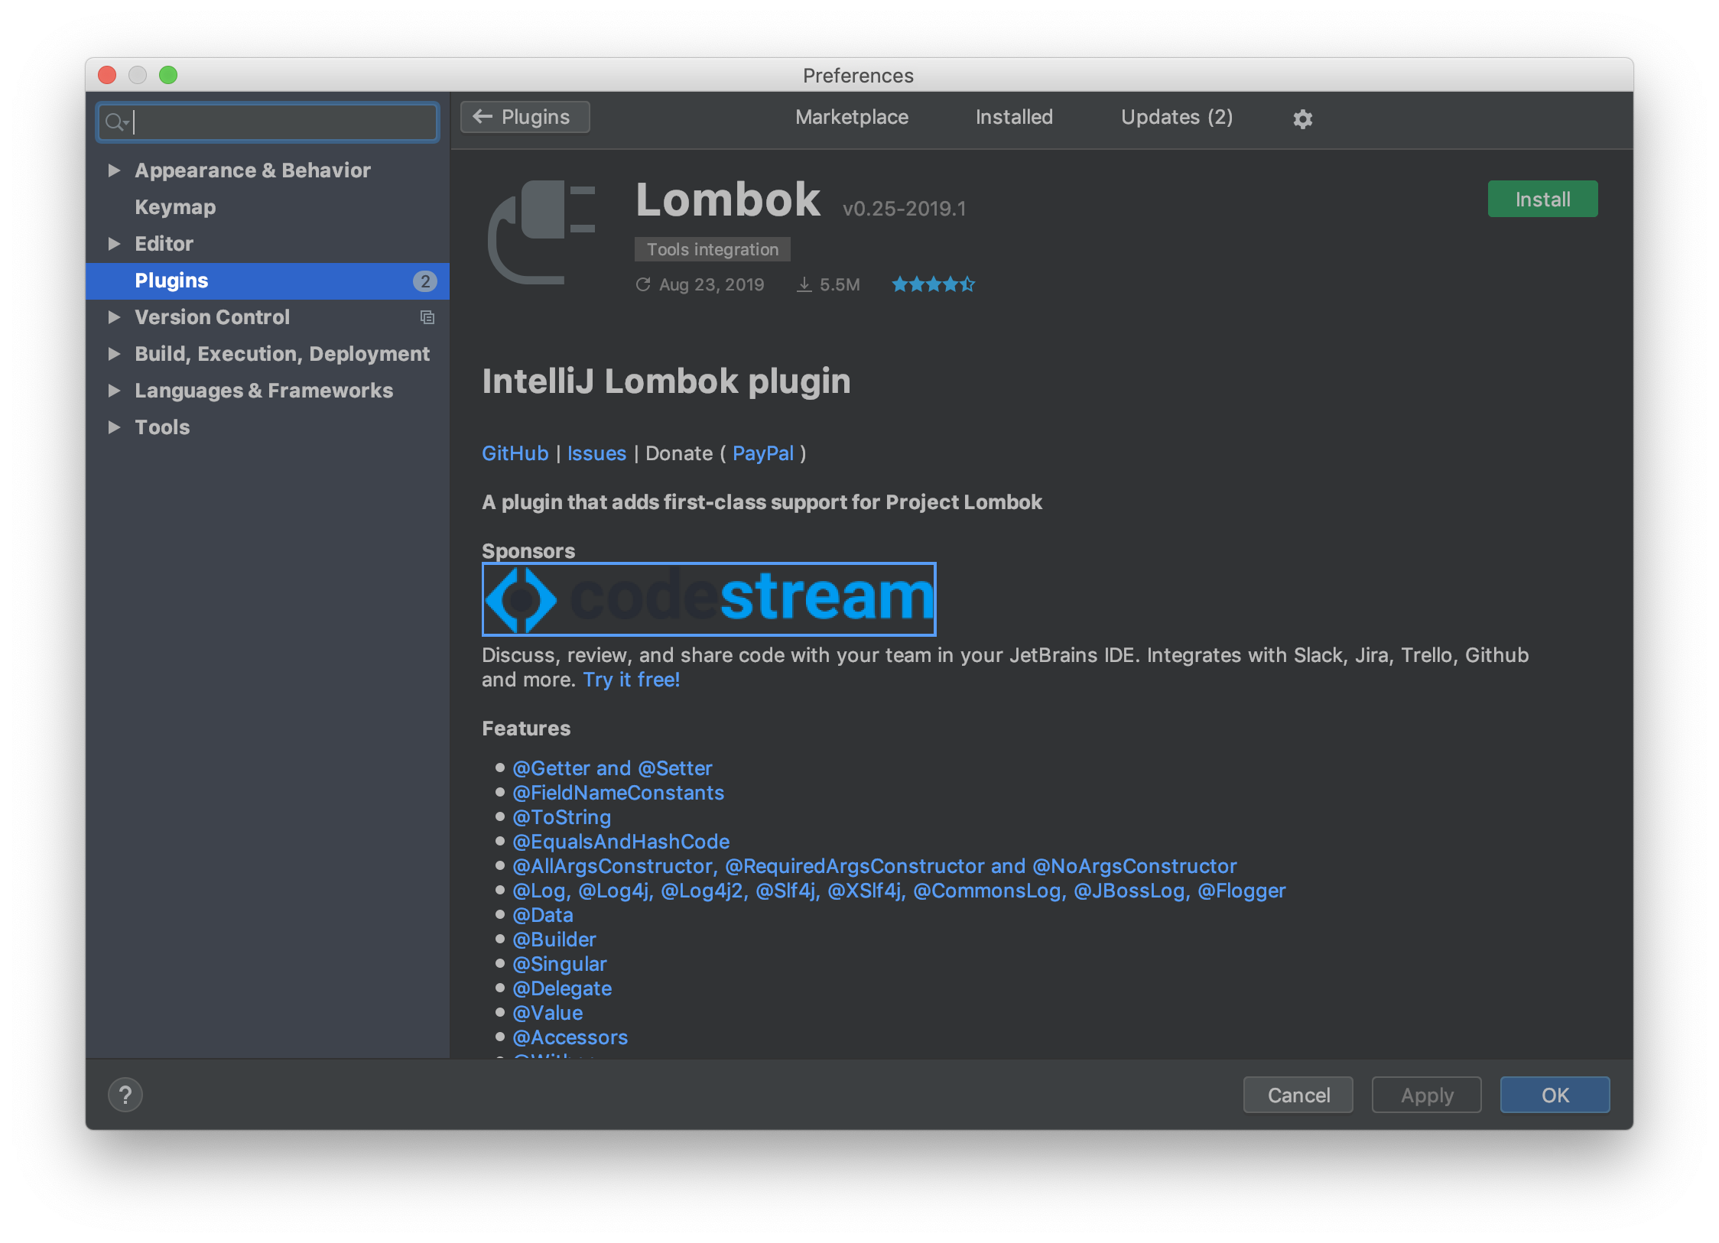Go back using the Plugins button
1719x1243 pixels.
[525, 117]
